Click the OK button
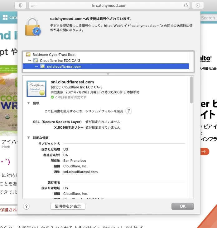This screenshot has width=217, height=228. pos(183,206)
